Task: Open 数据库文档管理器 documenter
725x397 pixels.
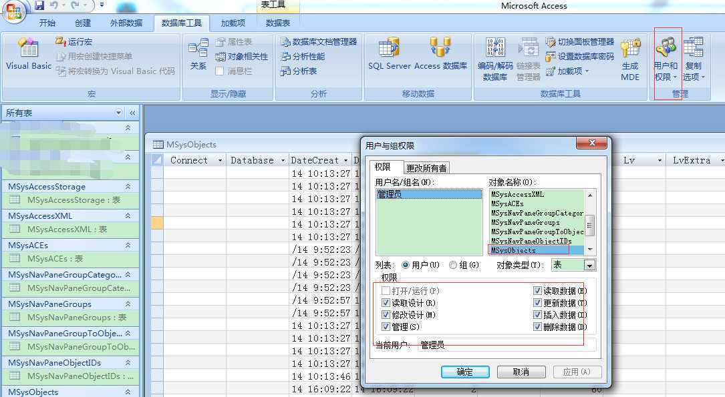Action: tap(319, 42)
